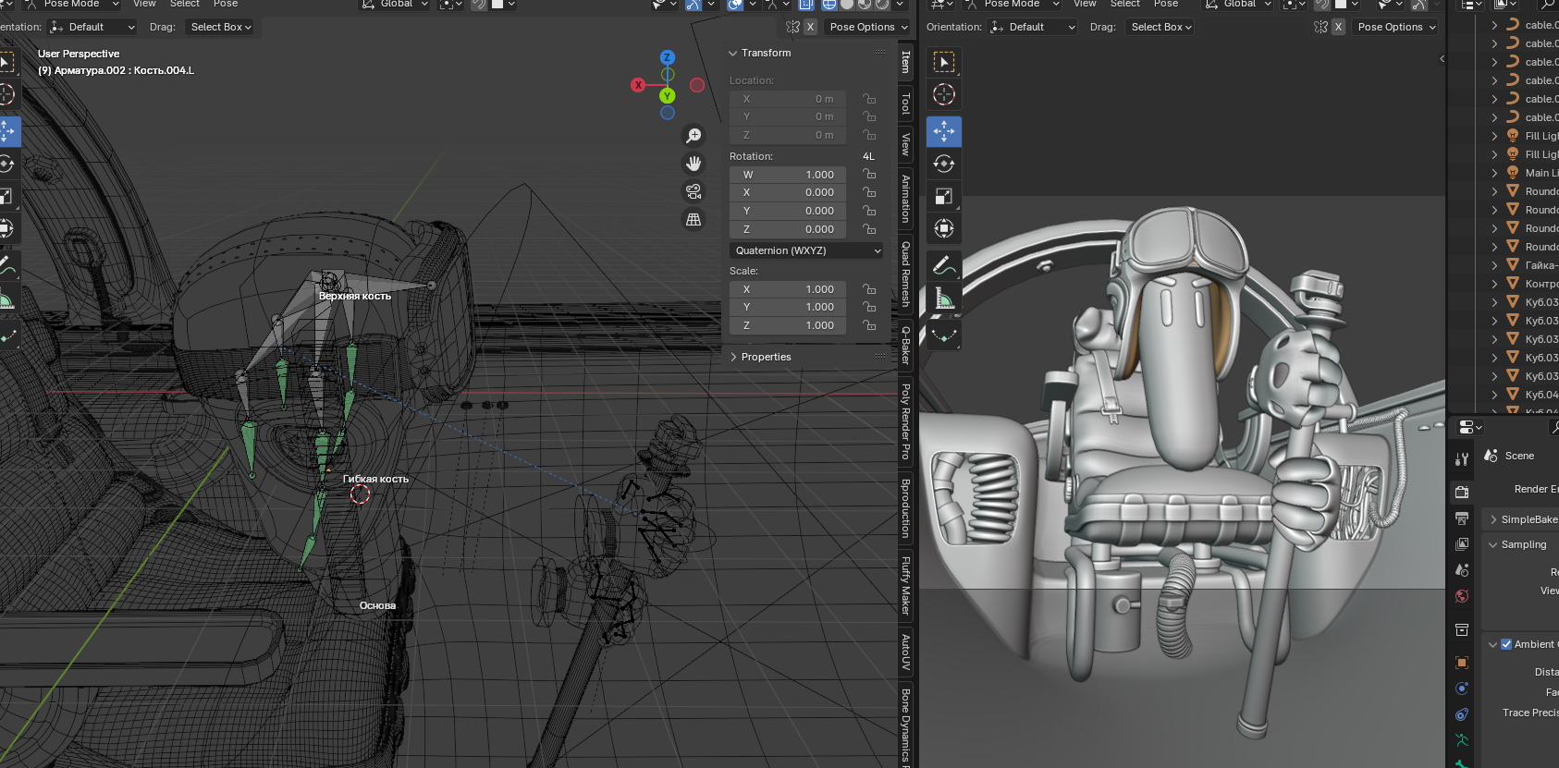Click the hand pan-view gizmo button
The height and width of the screenshot is (768, 1559).
pos(694,164)
